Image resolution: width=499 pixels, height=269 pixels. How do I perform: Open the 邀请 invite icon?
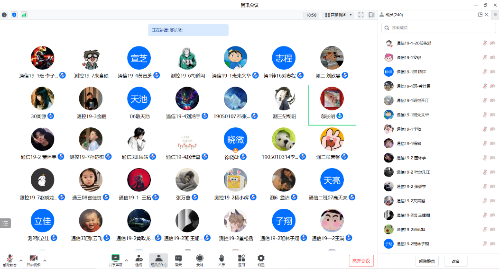click(139, 260)
